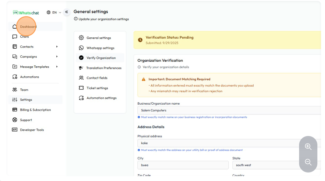This screenshot has width=325, height=181.
Task: Expand the Contacts submenu arrow
Action: pyautogui.click(x=57, y=47)
